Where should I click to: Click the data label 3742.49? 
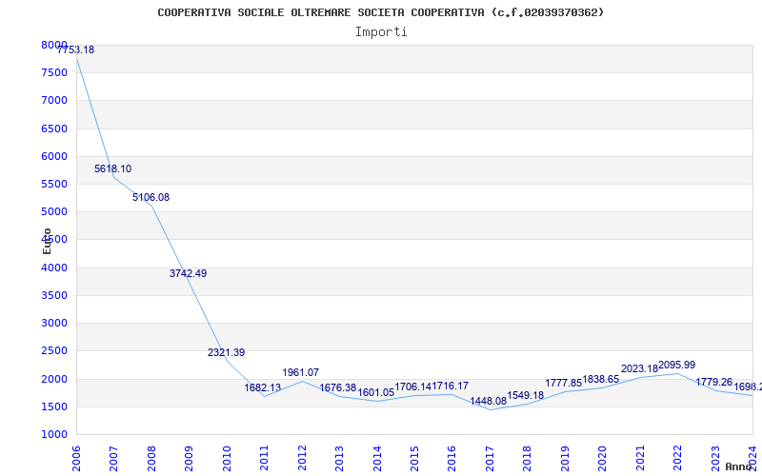[x=188, y=273]
